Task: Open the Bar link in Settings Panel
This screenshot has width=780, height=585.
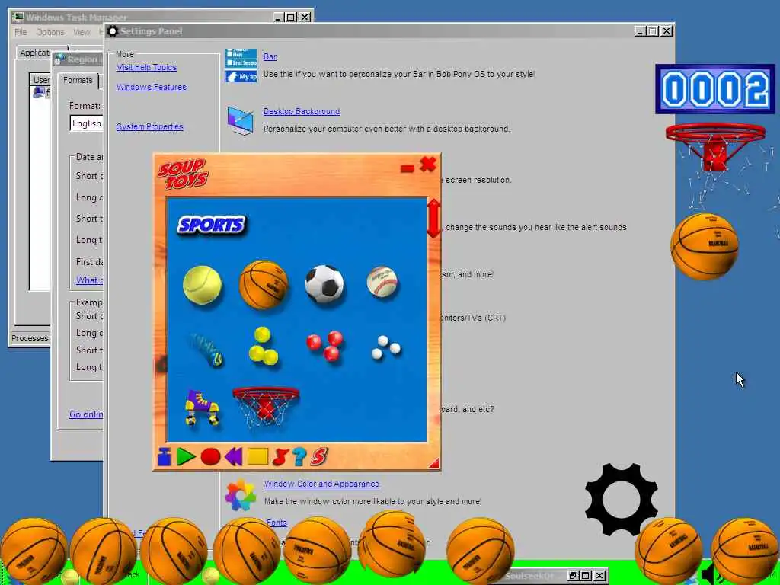Action: tap(270, 56)
